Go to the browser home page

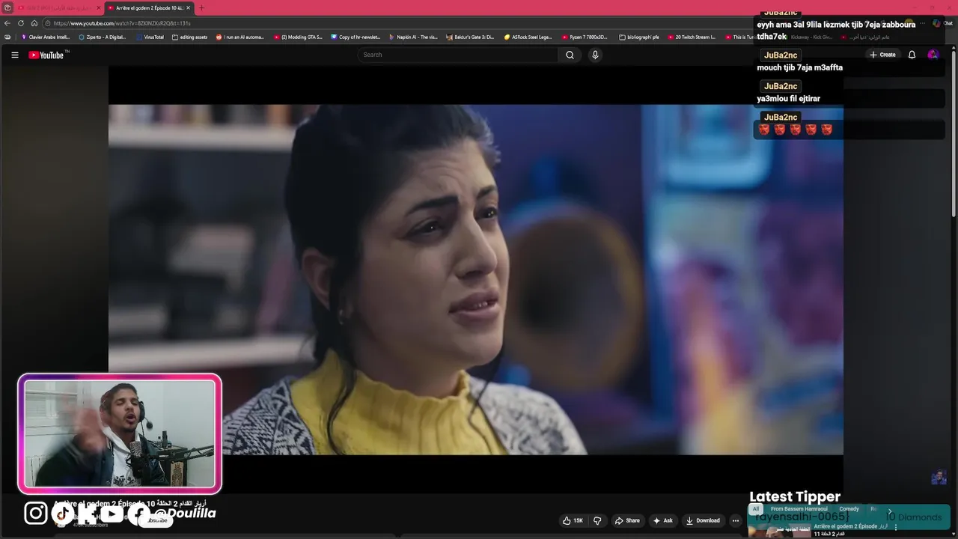click(x=34, y=23)
